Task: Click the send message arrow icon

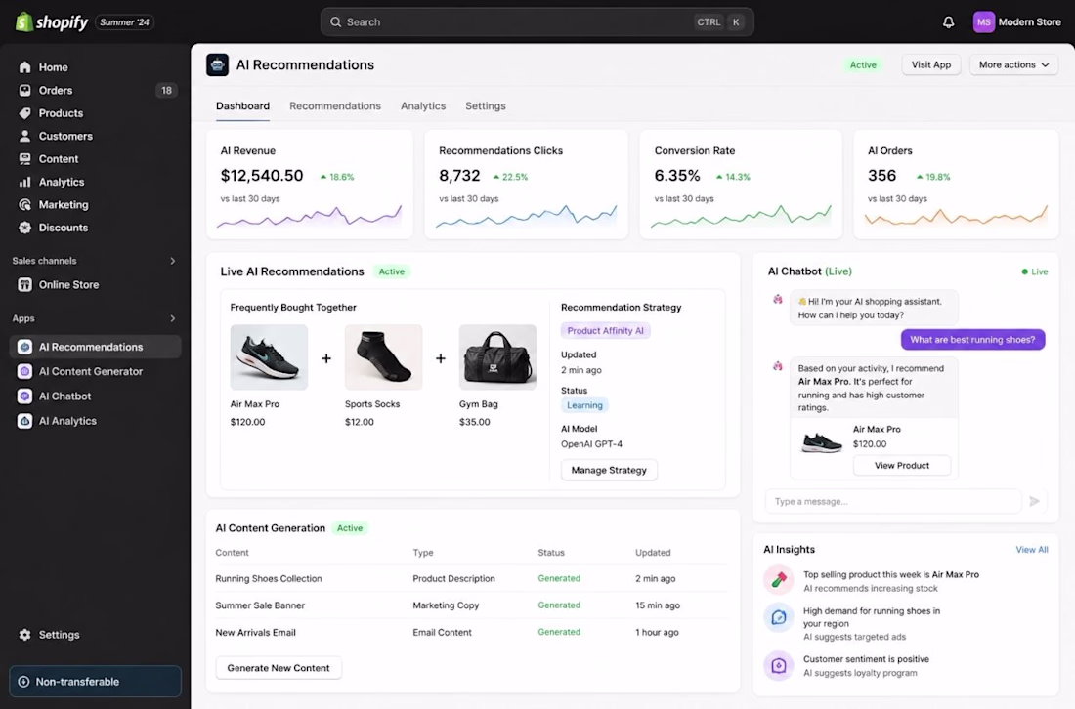Action: coord(1035,501)
